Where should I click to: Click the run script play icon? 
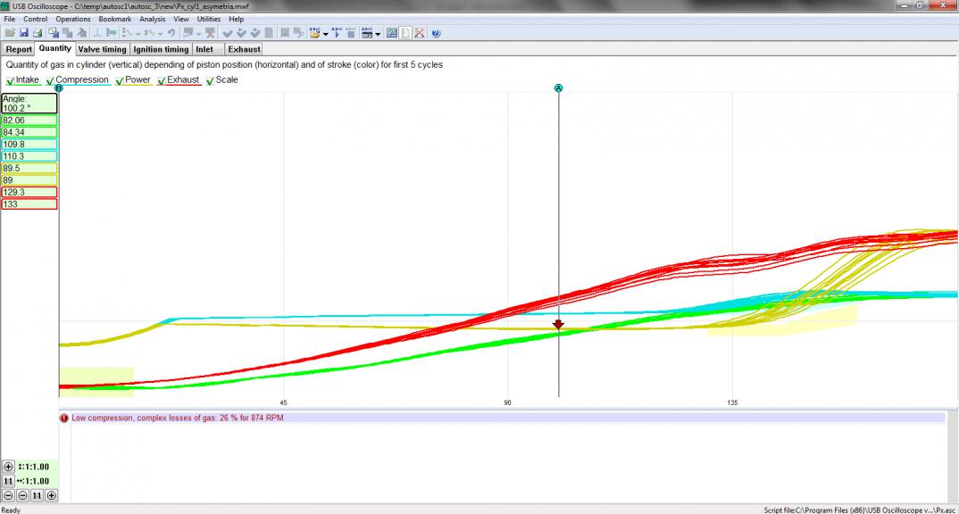(x=337, y=33)
